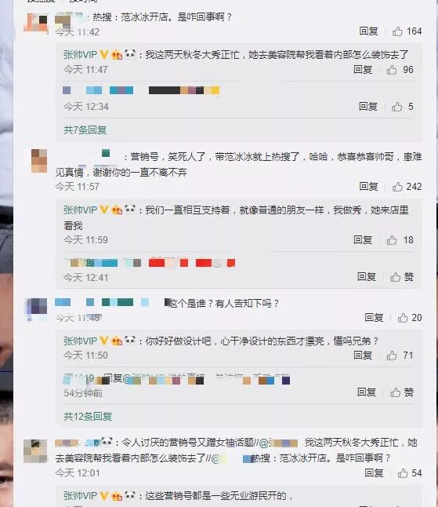The width and height of the screenshot is (438, 507).
Task: Open 张帅VIP profile in the 11:59 reply
Action: (80, 210)
